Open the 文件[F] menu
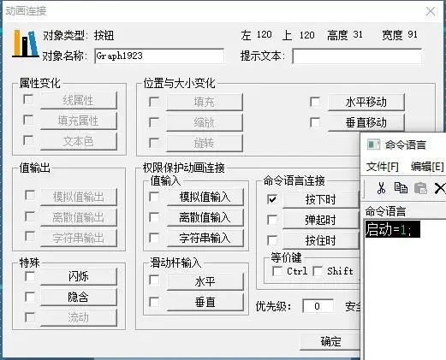Viewport: 446px width, 360px height. 382,167
